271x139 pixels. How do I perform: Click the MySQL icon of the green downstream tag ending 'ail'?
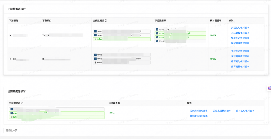coord(157,33)
